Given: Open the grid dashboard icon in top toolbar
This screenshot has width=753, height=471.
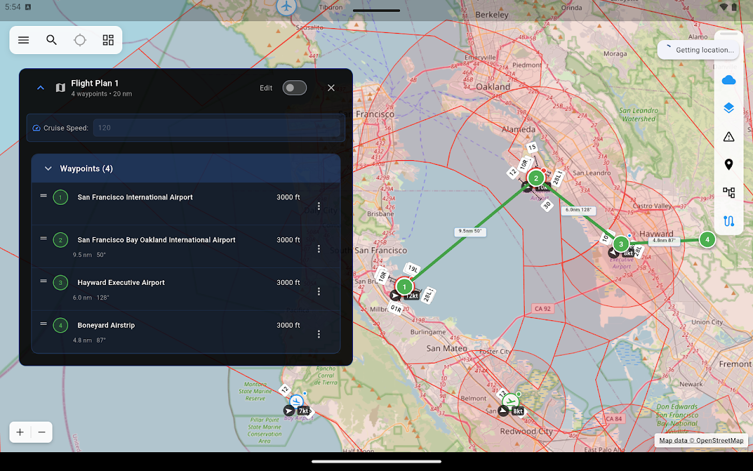Looking at the screenshot, I should click(x=108, y=40).
